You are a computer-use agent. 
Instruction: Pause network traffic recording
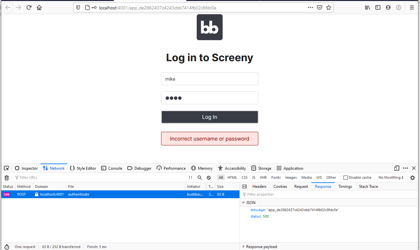[x=190, y=177]
